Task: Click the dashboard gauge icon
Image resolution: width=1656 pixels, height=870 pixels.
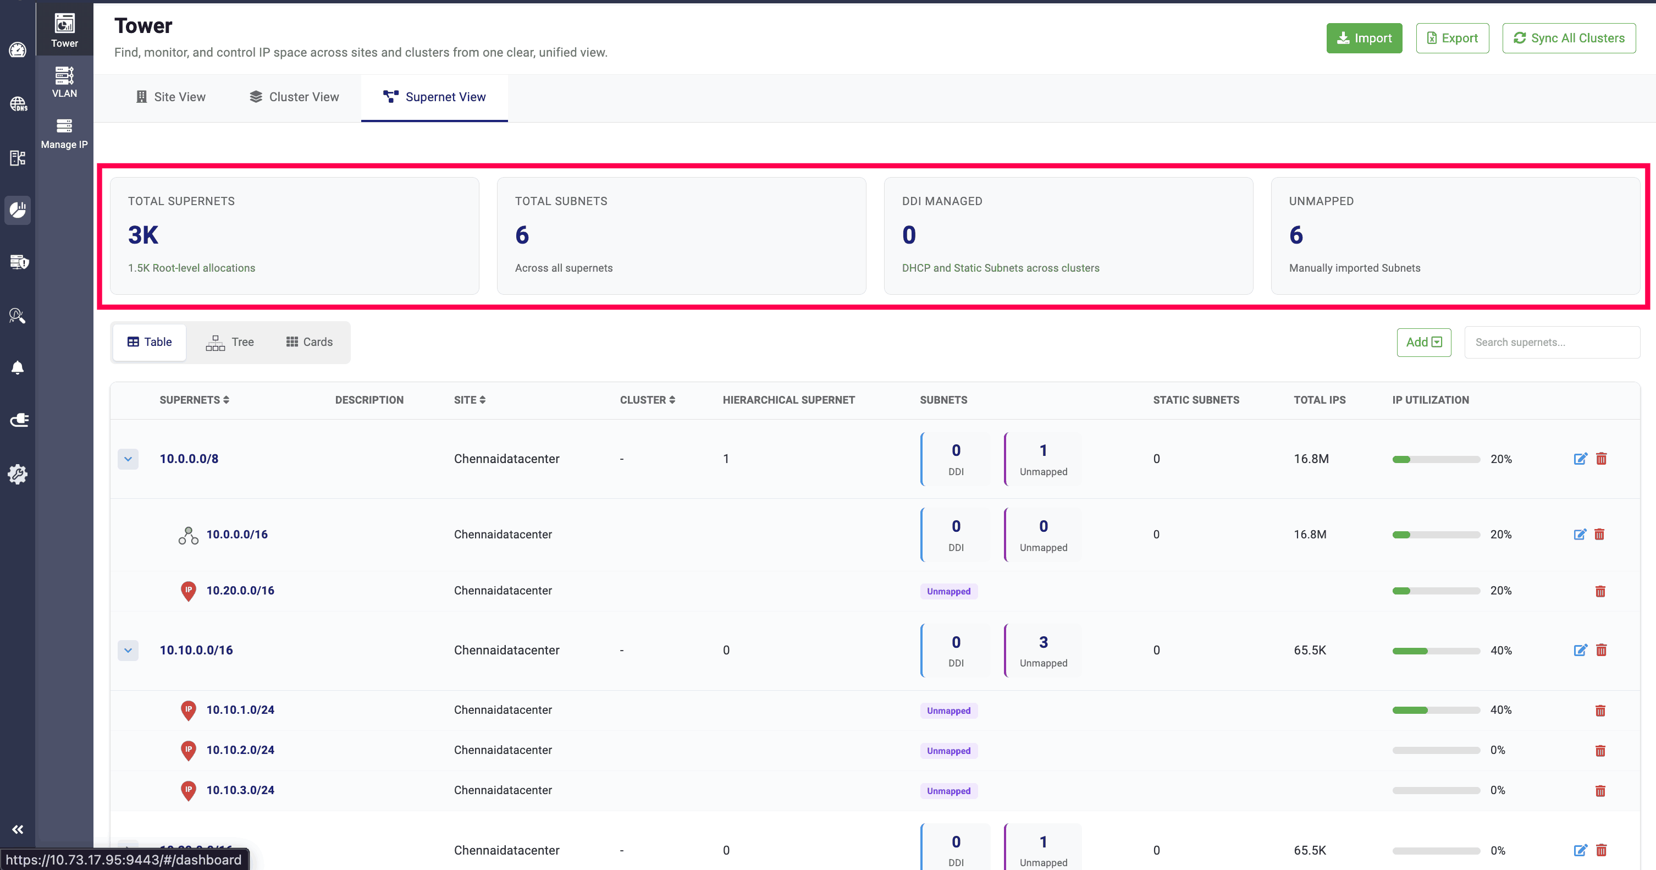Action: point(18,49)
